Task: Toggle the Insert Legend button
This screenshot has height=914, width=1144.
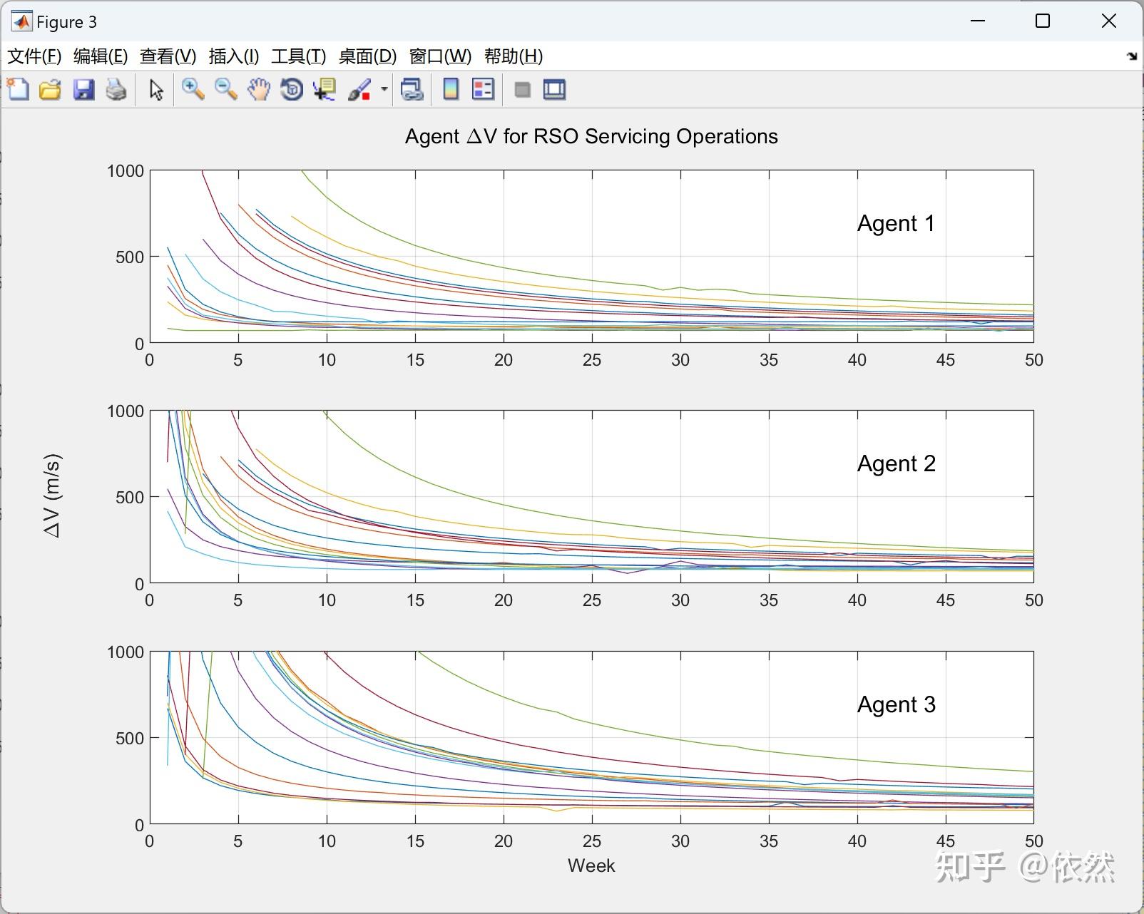Action: [484, 90]
